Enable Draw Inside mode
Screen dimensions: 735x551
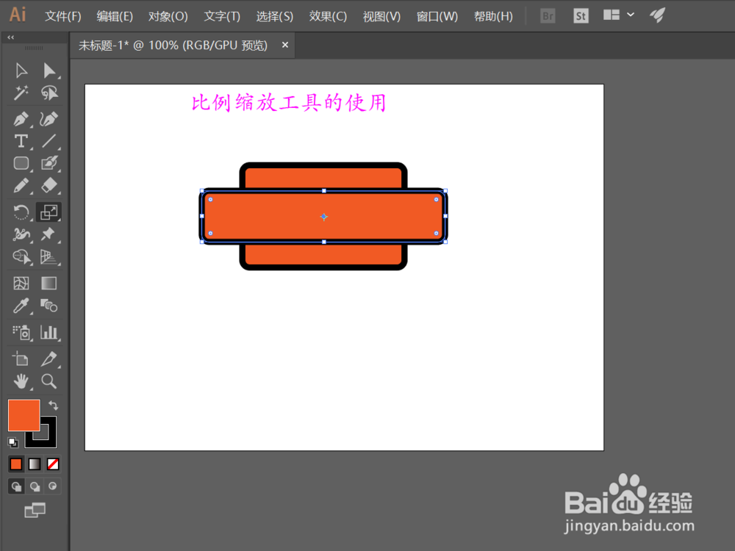click(52, 486)
